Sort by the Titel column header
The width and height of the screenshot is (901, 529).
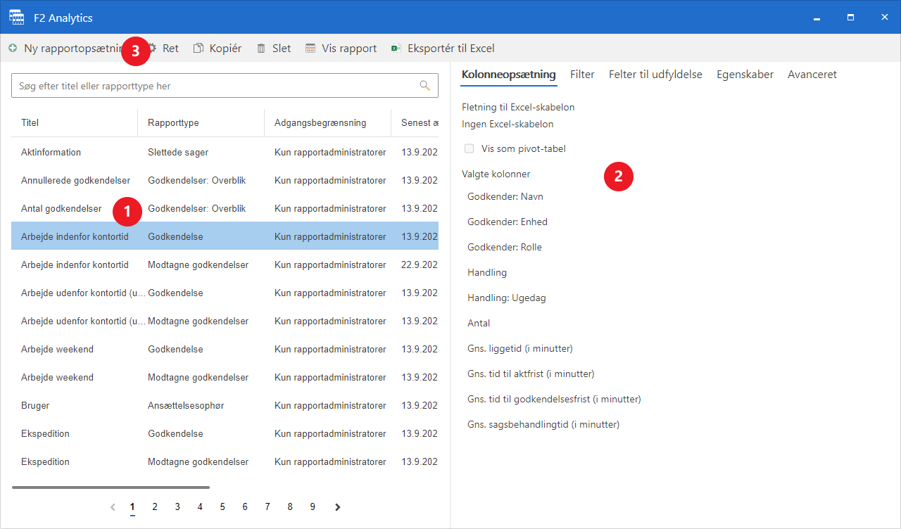pos(30,122)
